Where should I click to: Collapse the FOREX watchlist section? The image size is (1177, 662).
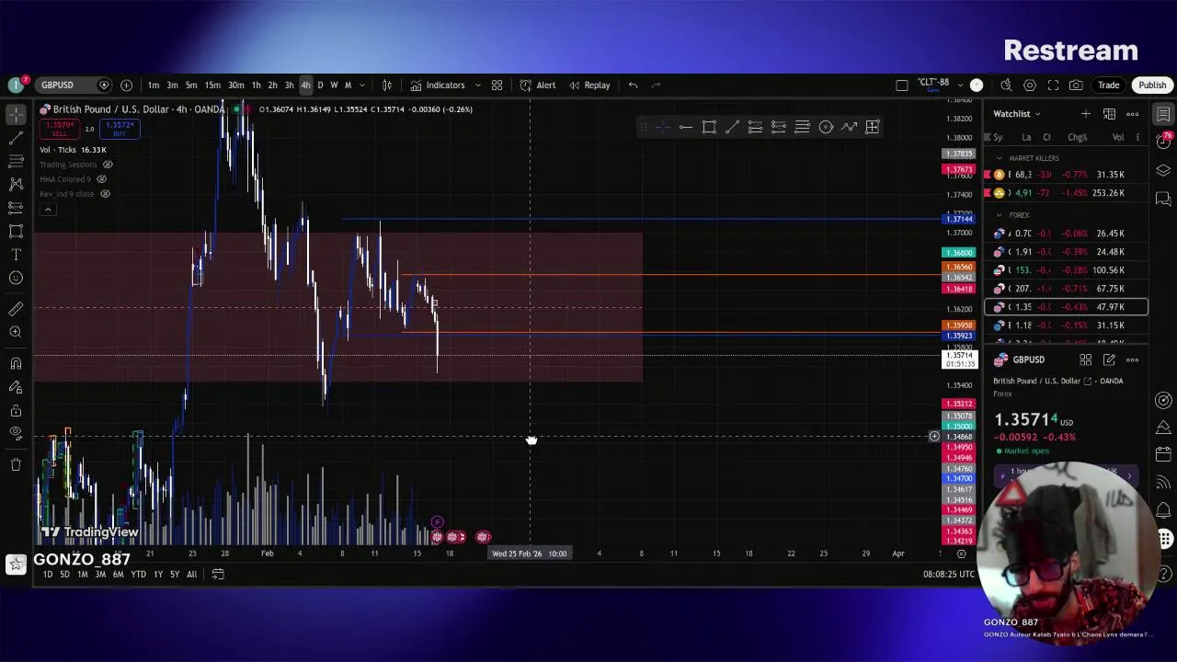tap(1000, 215)
